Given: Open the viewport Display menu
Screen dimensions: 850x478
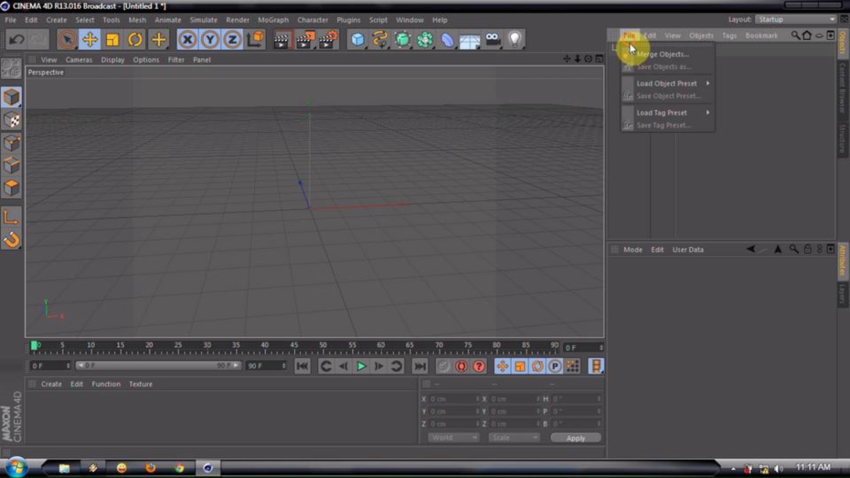Looking at the screenshot, I should click(113, 60).
